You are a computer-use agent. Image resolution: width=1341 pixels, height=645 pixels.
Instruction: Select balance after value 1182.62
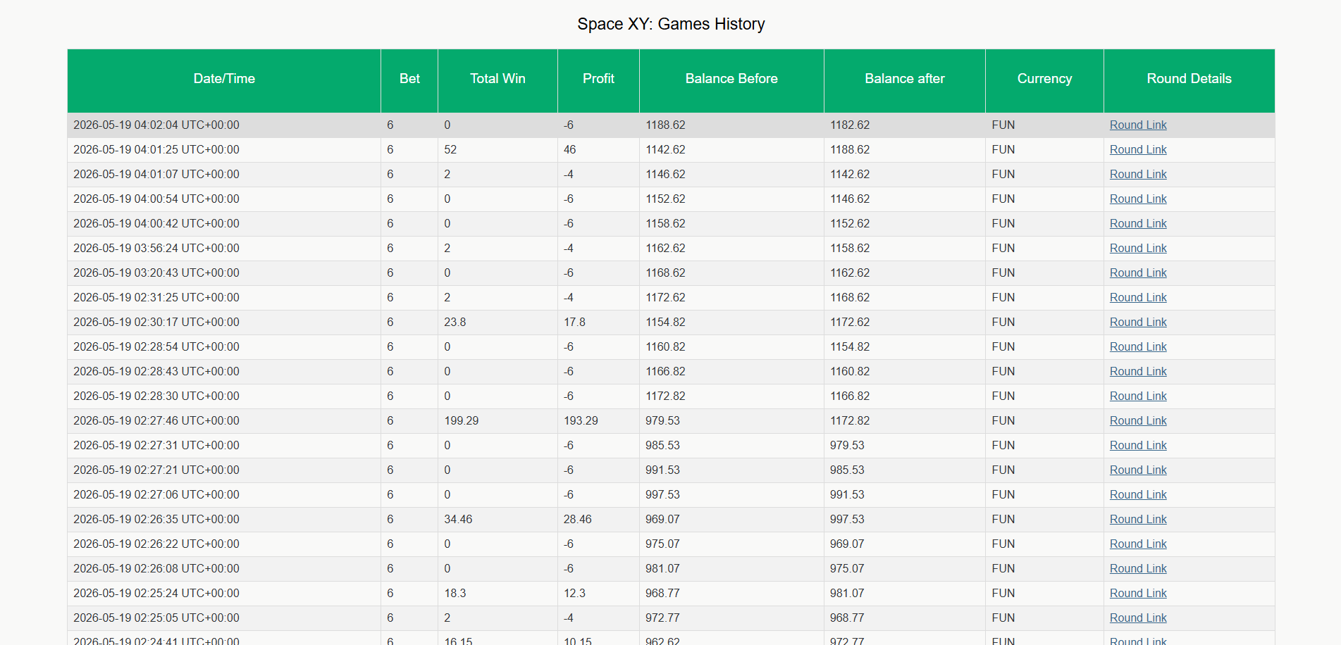tap(850, 125)
